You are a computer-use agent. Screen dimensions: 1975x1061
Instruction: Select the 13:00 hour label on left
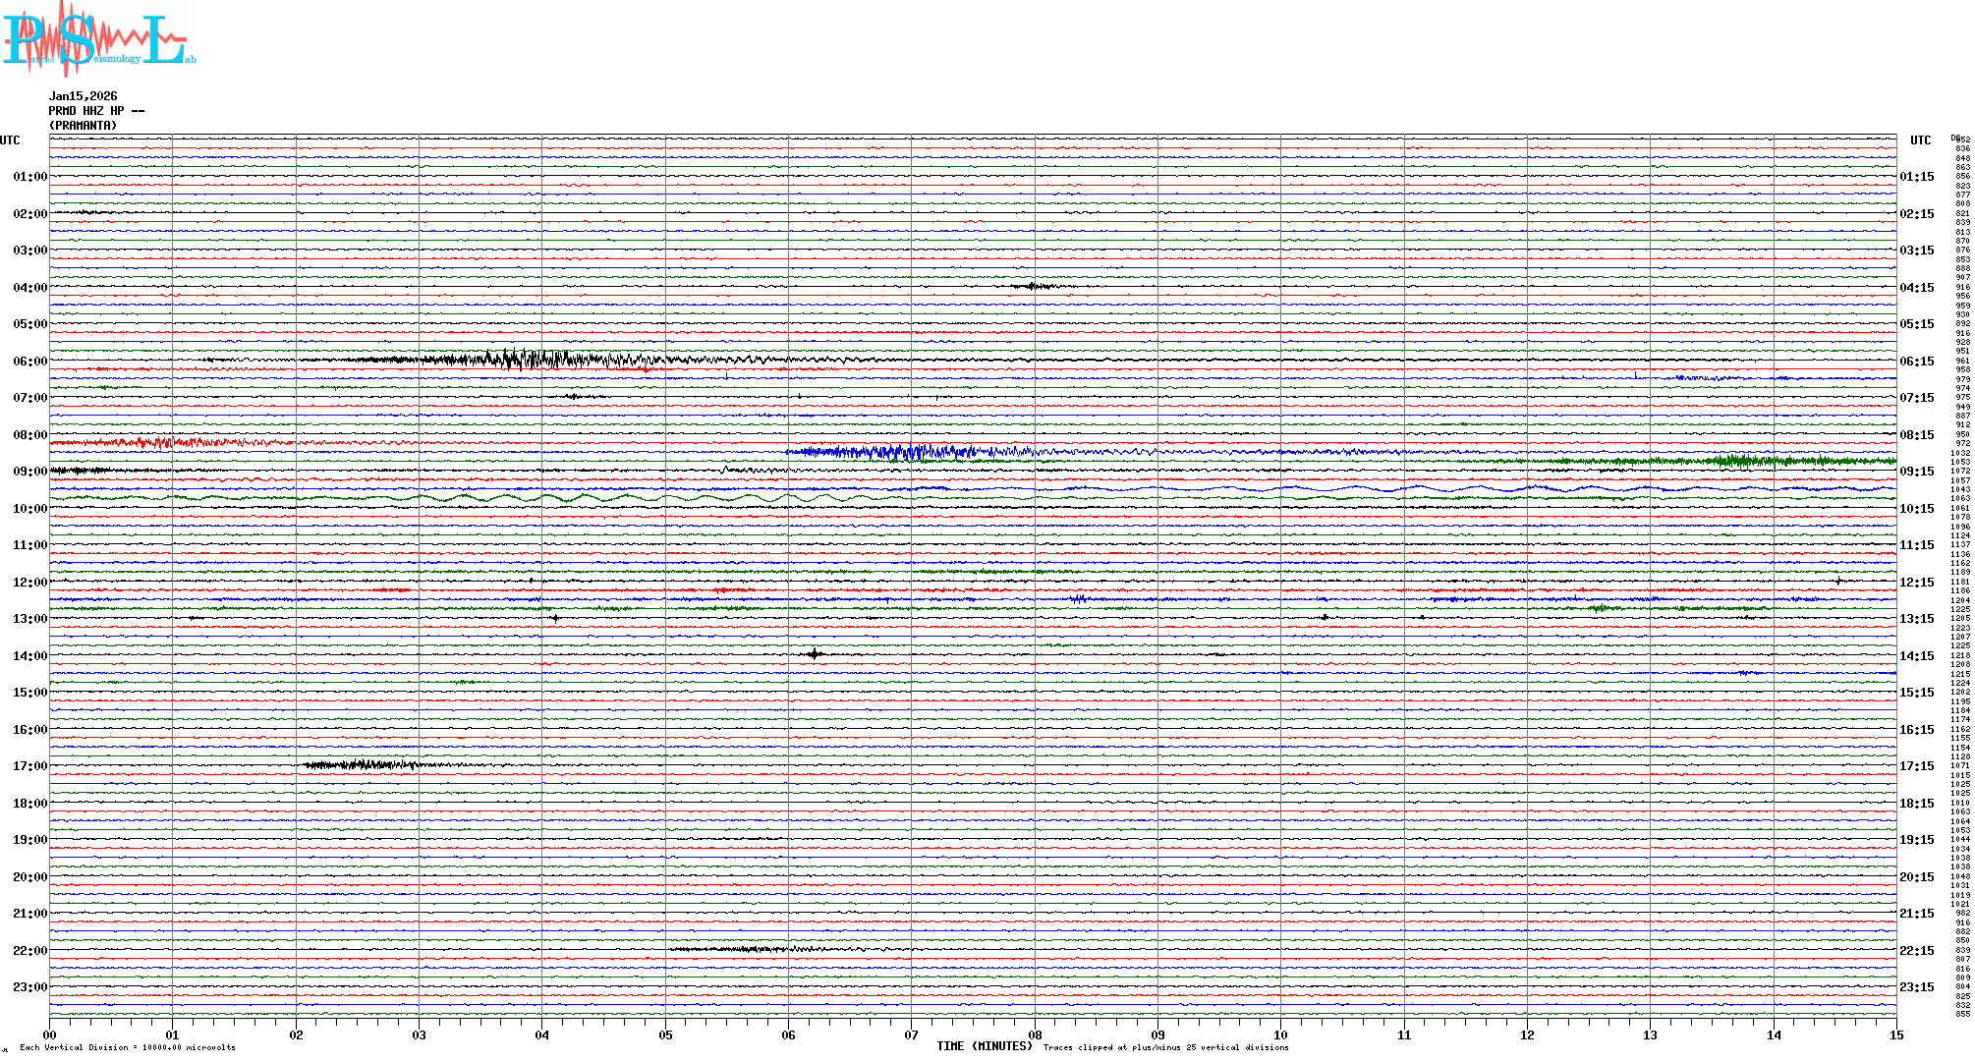(x=29, y=619)
